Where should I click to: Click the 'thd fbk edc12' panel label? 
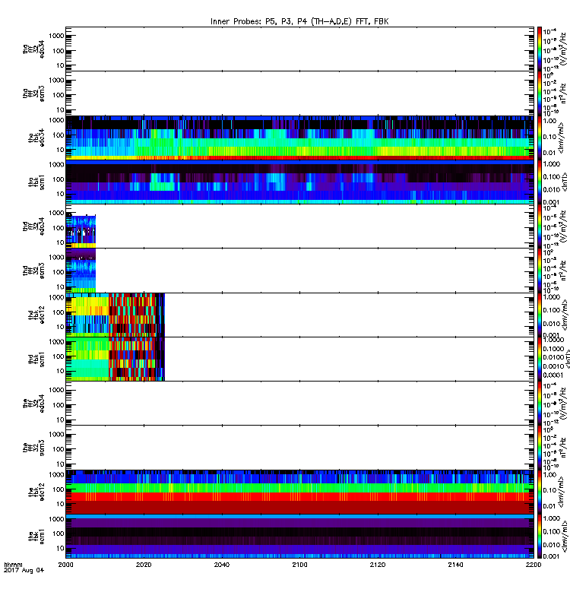click(36, 315)
